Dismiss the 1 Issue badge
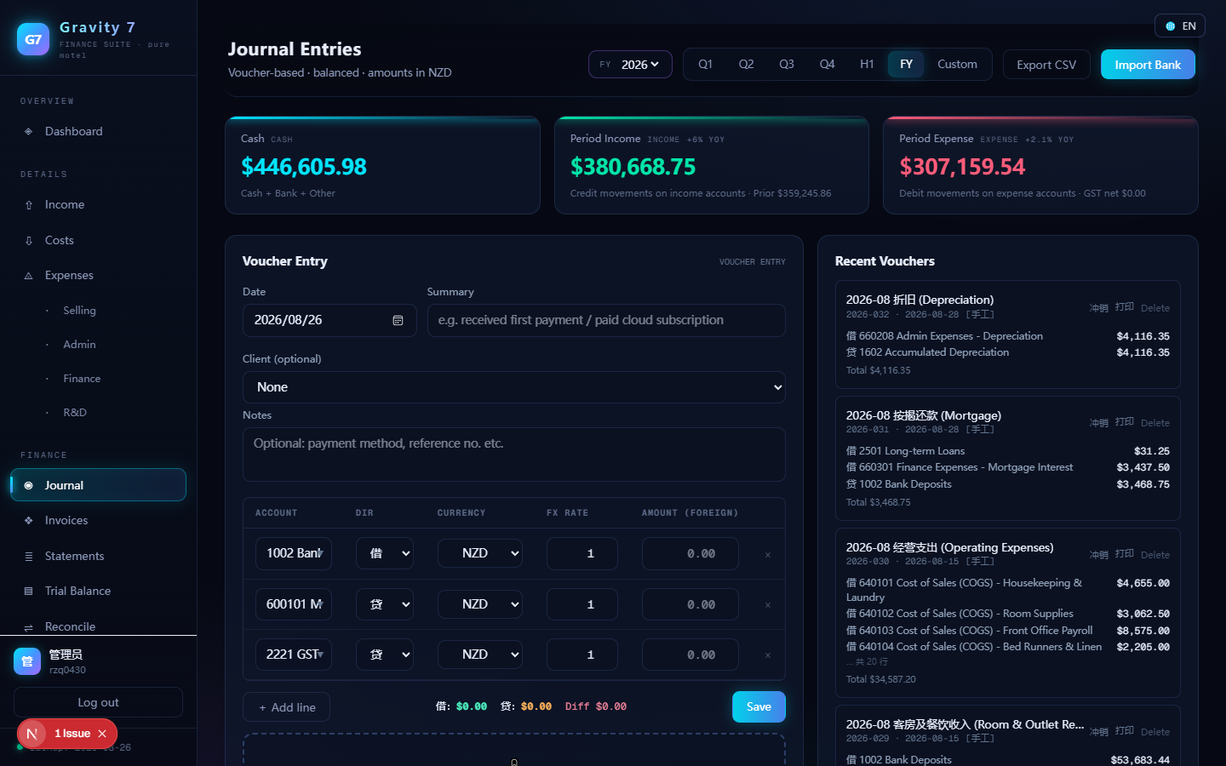The width and height of the screenshot is (1226, 766). tap(102, 734)
